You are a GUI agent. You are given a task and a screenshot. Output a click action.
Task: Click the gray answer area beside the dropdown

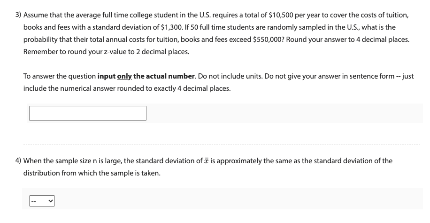pos(238,199)
